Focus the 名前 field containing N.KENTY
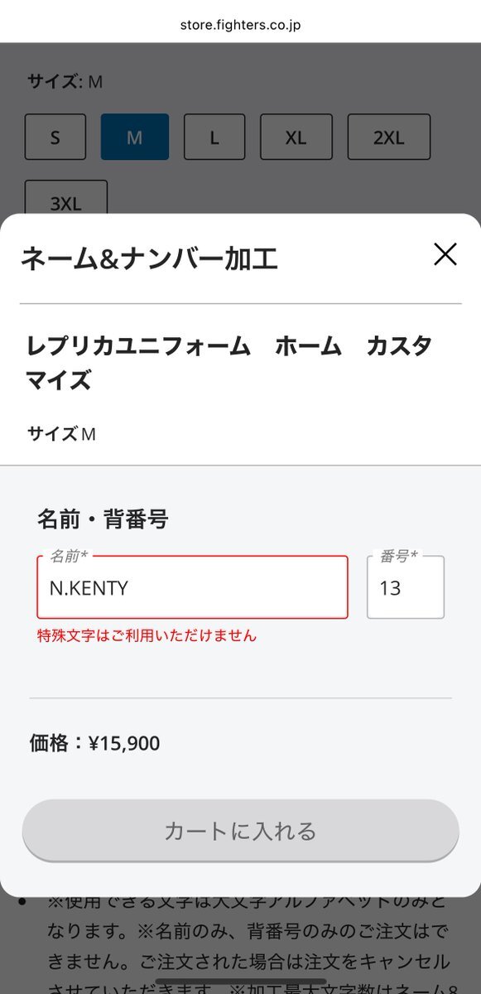This screenshot has width=481, height=994. pos(192,587)
